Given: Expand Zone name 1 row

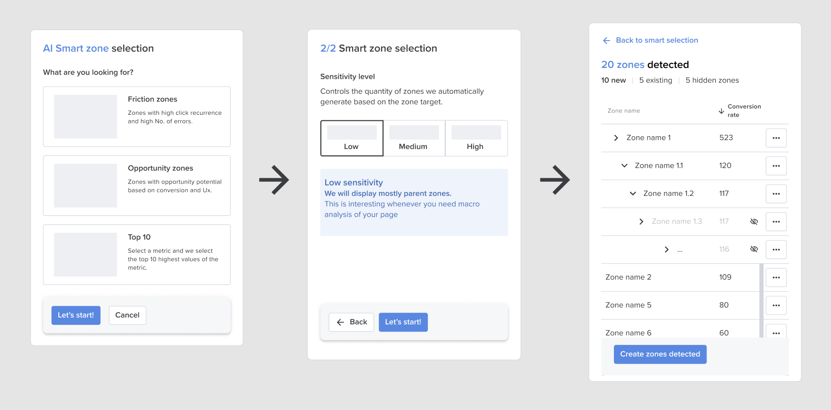Looking at the screenshot, I should 616,138.
